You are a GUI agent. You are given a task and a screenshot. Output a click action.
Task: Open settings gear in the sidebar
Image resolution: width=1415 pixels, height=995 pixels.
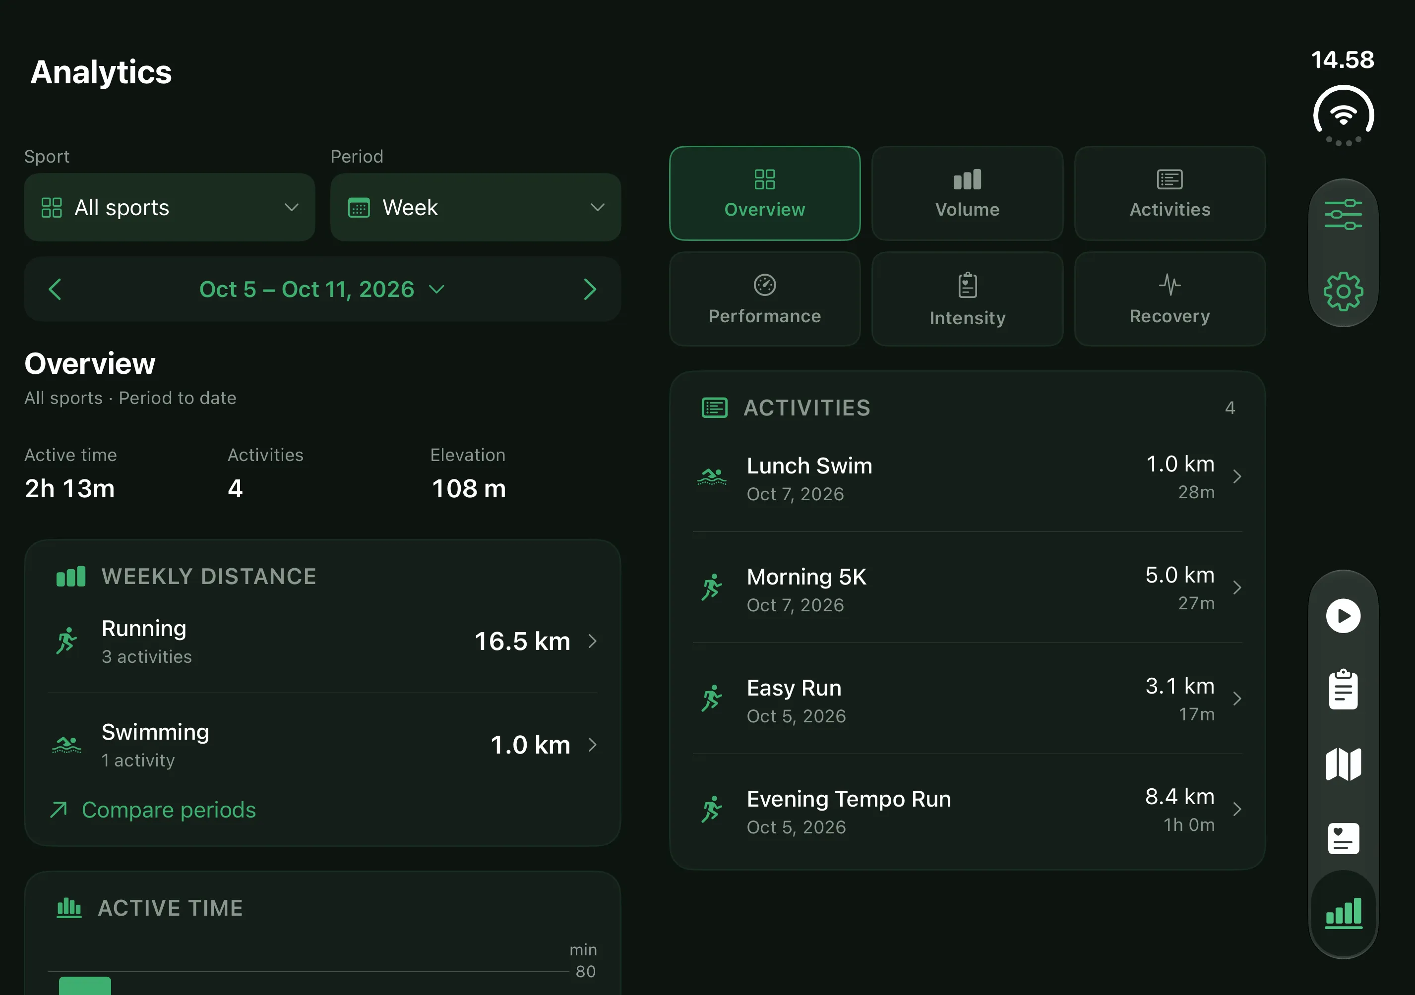[x=1343, y=291]
